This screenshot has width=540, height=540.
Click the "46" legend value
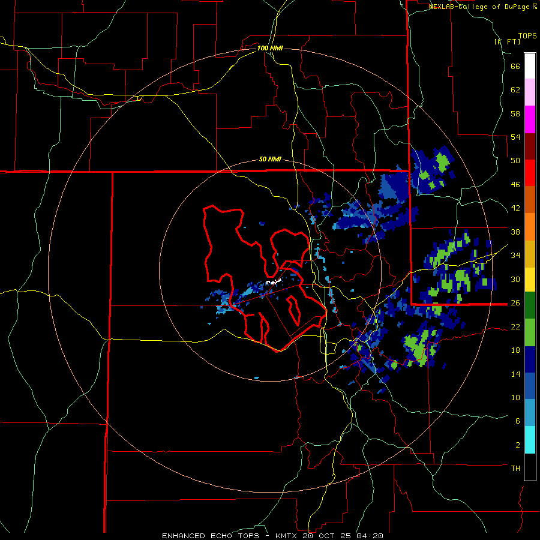point(515,185)
